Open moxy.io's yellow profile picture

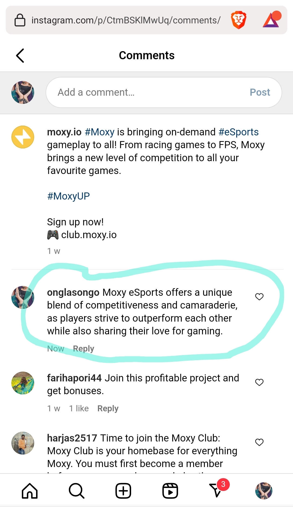[x=23, y=137]
